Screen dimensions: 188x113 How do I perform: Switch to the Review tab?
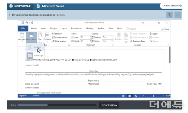[101, 29]
